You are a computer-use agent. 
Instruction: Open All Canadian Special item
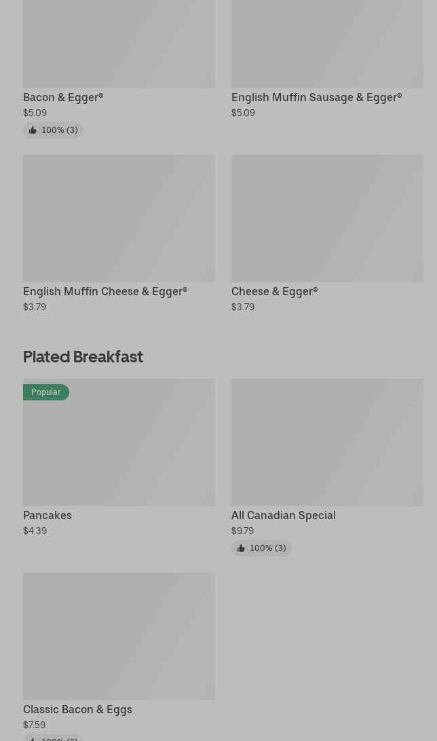coord(283,516)
